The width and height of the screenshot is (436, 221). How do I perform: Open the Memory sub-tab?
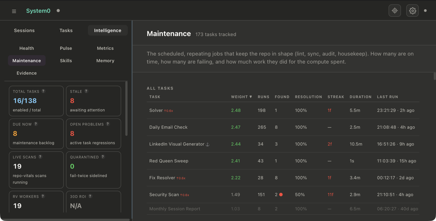105,61
